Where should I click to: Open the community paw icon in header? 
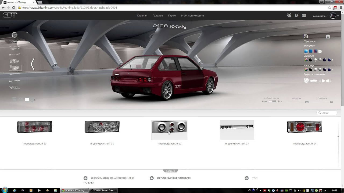point(289,16)
